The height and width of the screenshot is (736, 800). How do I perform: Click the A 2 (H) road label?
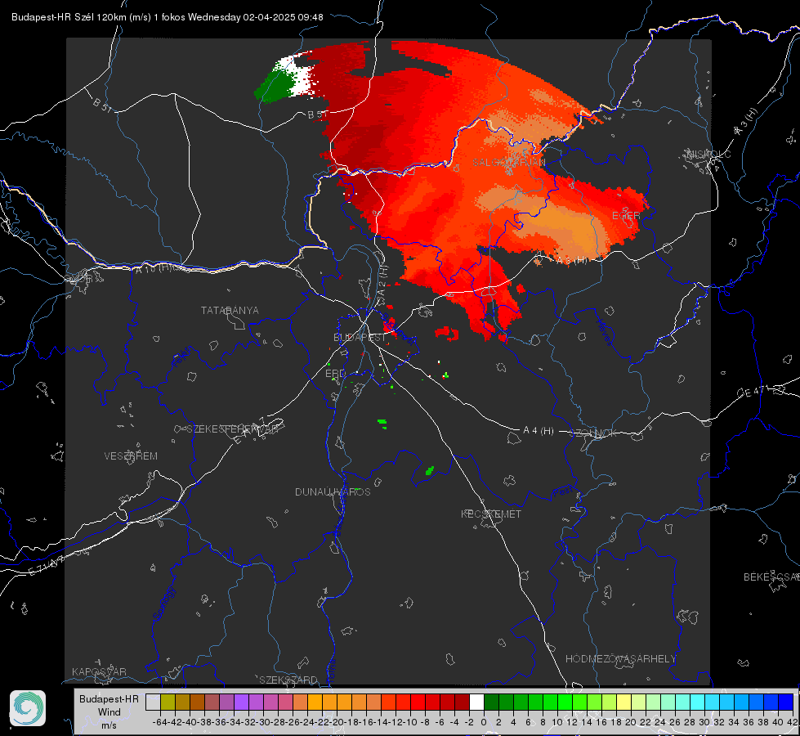click(382, 281)
